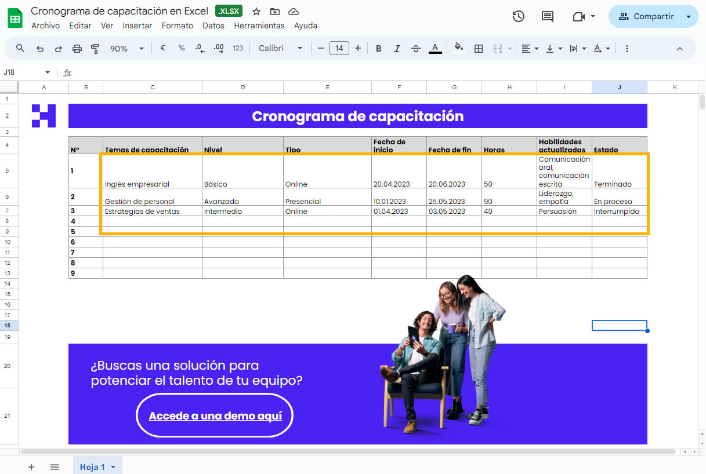This screenshot has width=706, height=474.
Task: Open the fill color bucket picker
Action: [x=458, y=49]
